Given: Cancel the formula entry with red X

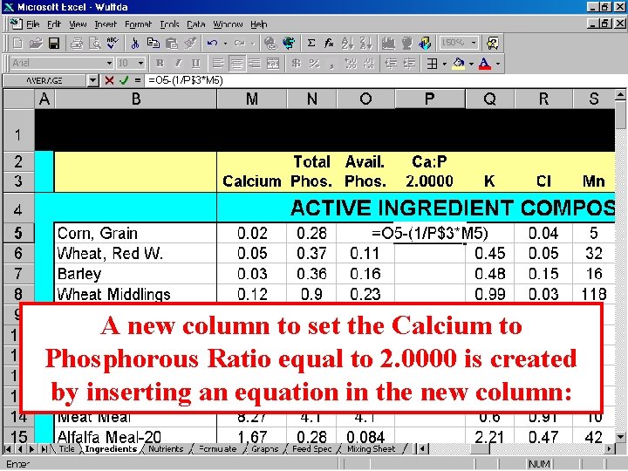Looking at the screenshot, I should pos(109,80).
